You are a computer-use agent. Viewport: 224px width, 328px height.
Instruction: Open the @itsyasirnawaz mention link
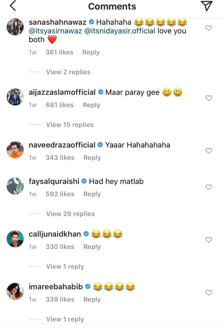[55, 31]
